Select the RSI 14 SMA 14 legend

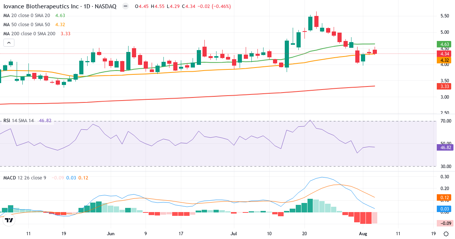[x=19, y=121]
